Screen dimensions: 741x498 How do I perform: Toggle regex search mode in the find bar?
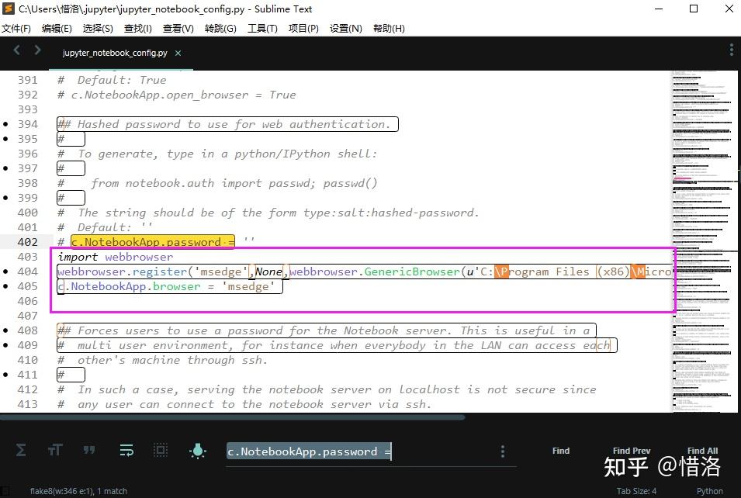click(21, 450)
